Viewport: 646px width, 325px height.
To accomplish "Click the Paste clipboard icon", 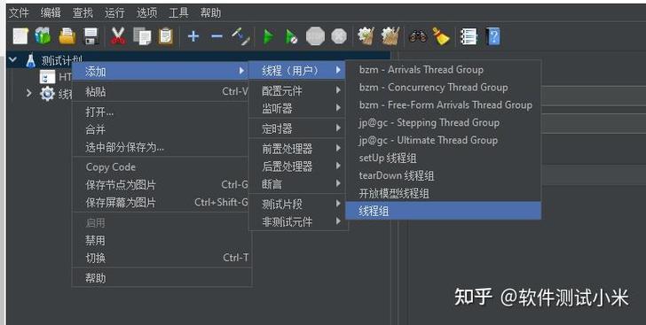I will pyautogui.click(x=166, y=36).
